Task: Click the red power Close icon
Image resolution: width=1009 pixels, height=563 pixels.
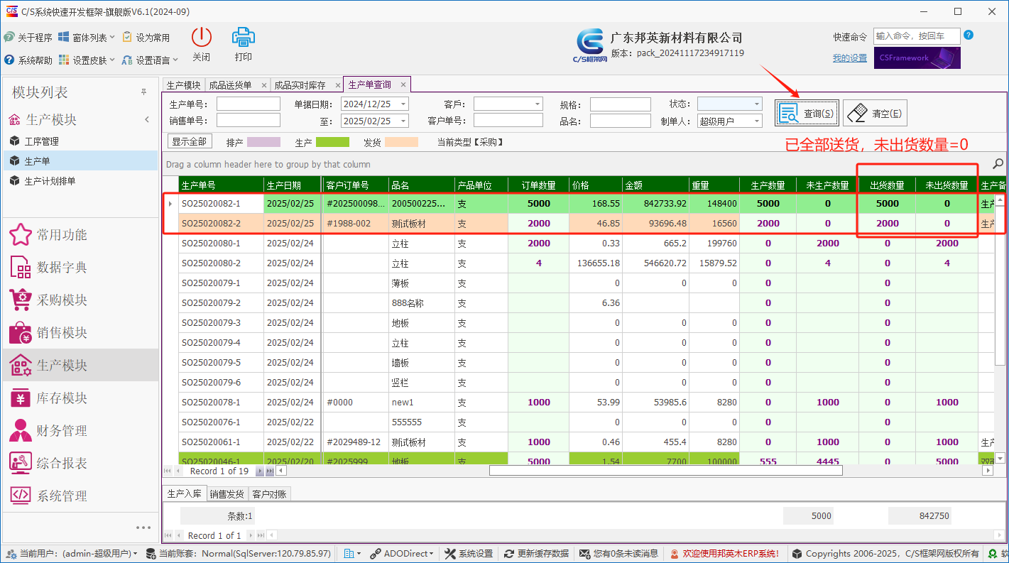Action: point(202,38)
